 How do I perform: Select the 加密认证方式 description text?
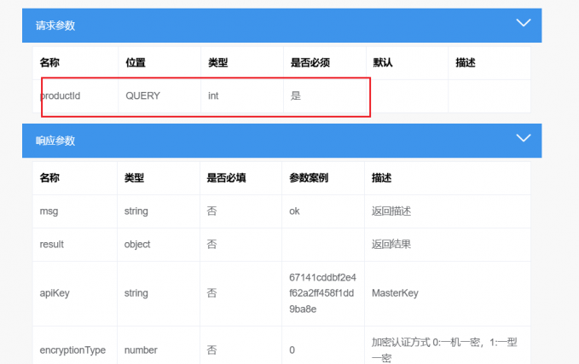tap(444, 350)
